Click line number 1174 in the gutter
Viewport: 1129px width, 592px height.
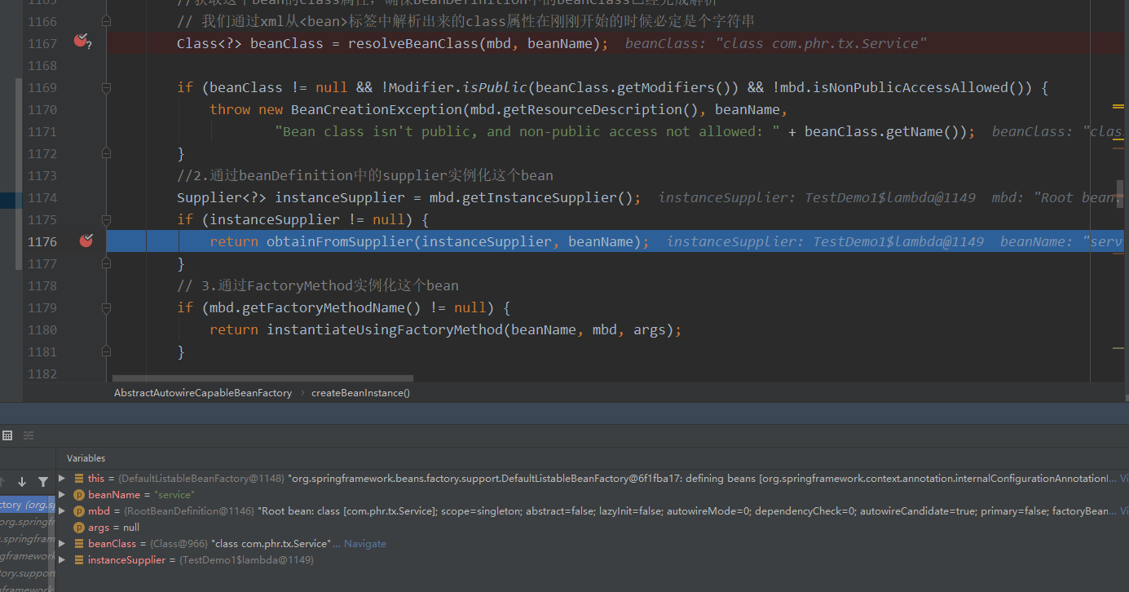[x=42, y=197]
